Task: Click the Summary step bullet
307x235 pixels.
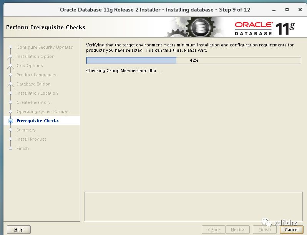Action: tap(11, 130)
